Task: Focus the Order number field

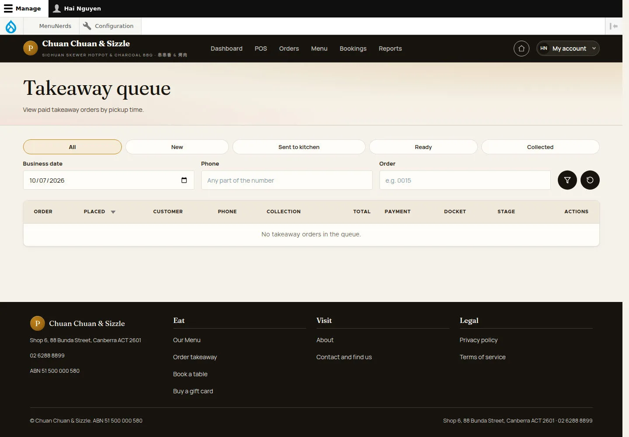Action: click(x=465, y=180)
